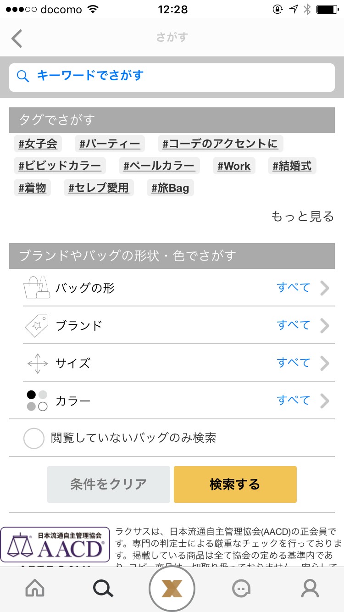Image resolution: width=344 pixels, height=612 pixels.
Task: Open the chat bubble tab icon
Action: [x=241, y=588]
